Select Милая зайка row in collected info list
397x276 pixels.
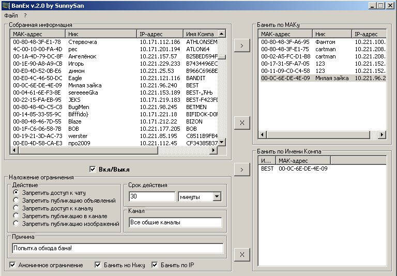(114, 85)
